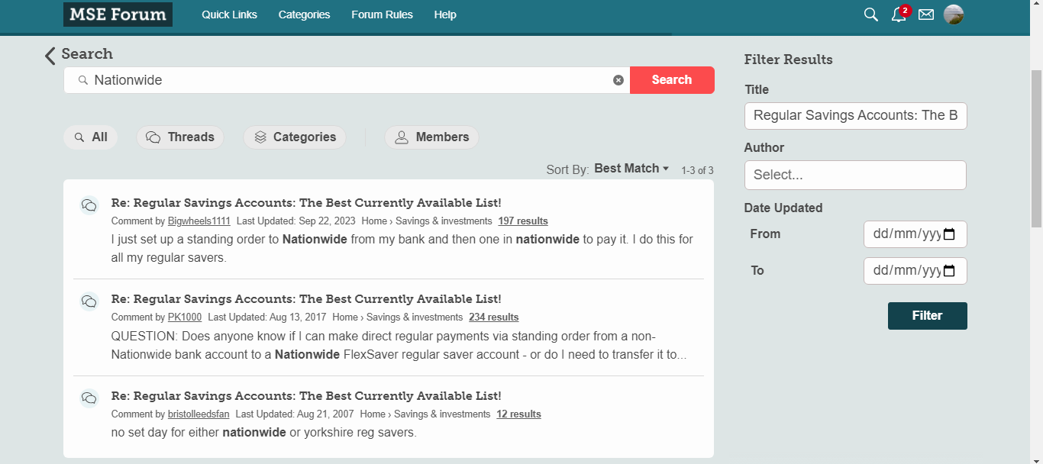Click snippet 'no set day for either'
1043x464 pixels.
pyautogui.click(x=264, y=433)
